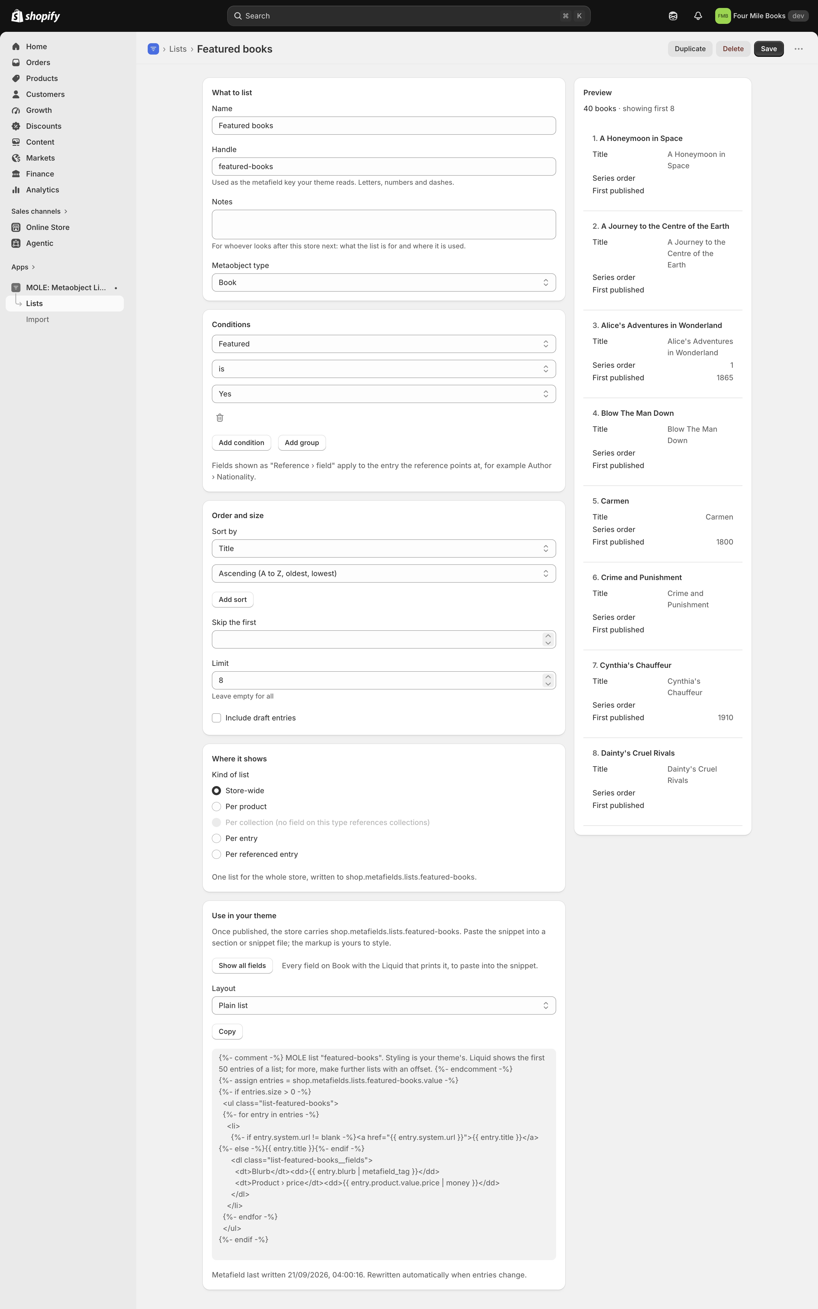Click the Discounts icon in sidebar
The width and height of the screenshot is (818, 1309).
pyautogui.click(x=16, y=126)
